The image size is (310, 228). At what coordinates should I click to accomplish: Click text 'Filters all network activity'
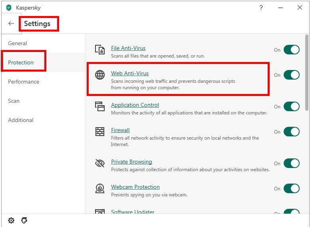137,138
